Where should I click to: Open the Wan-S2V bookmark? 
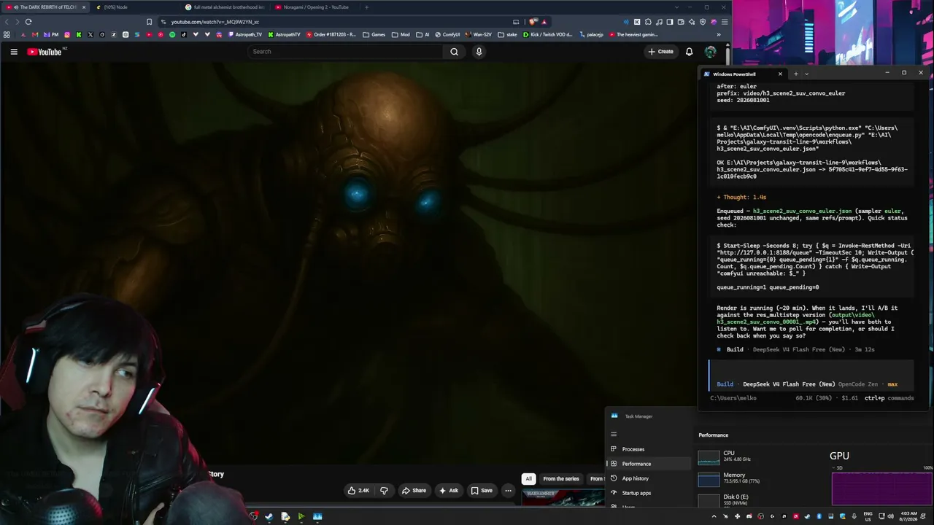coord(479,34)
